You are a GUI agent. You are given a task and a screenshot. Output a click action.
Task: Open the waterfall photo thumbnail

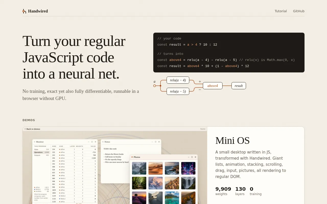click(x=188, y=183)
